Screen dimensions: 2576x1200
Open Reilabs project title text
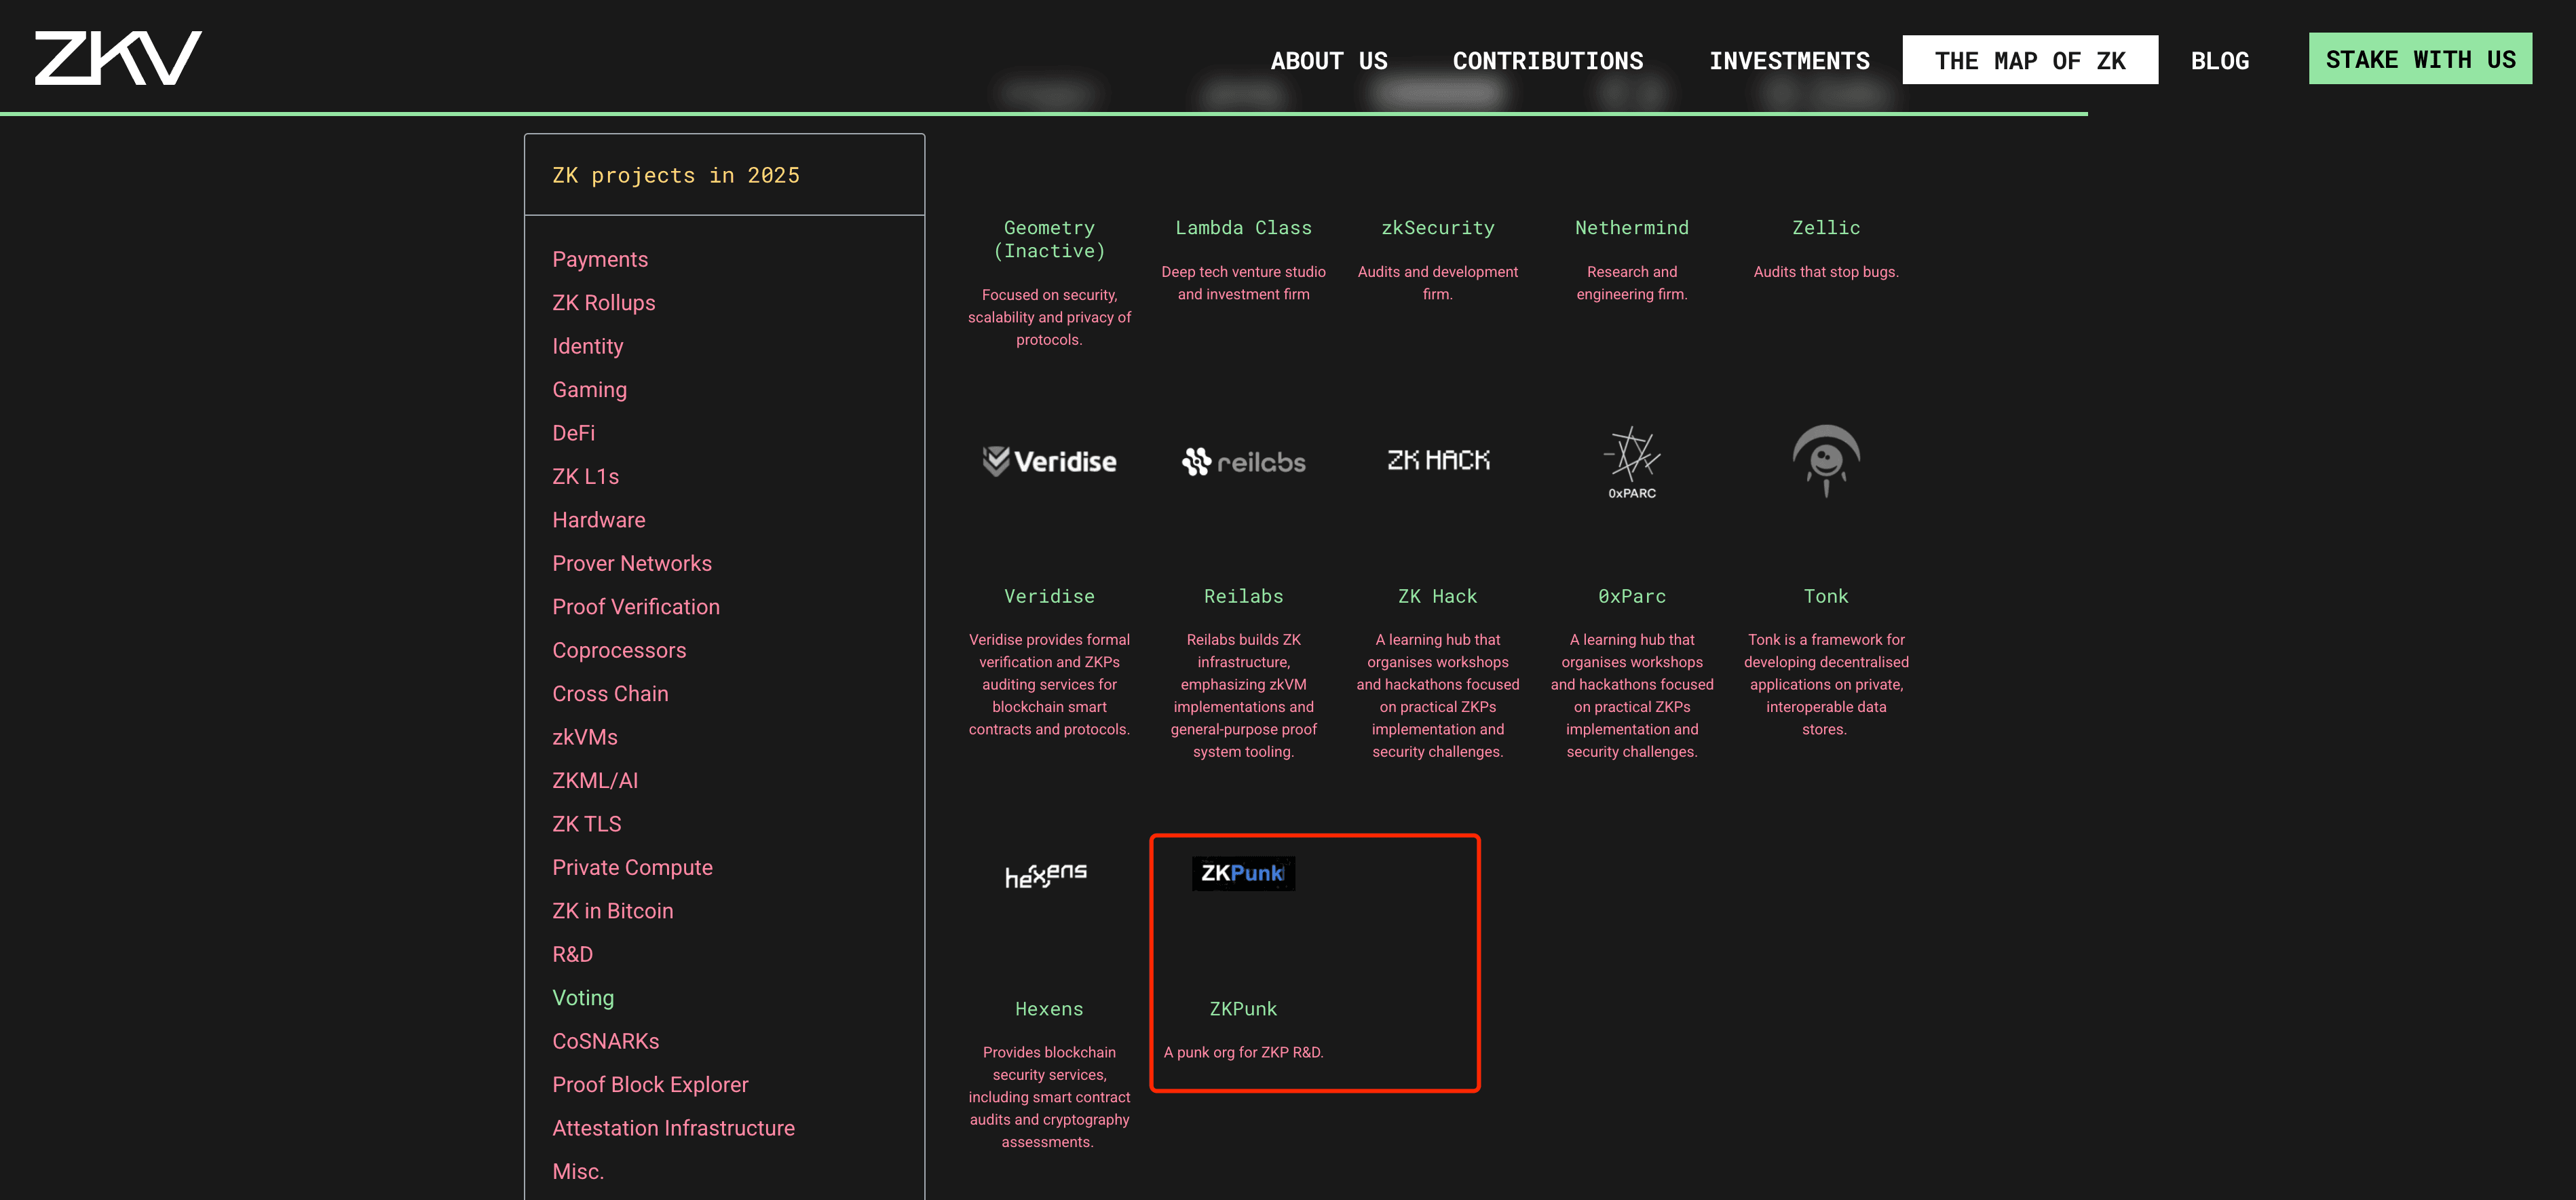click(x=1243, y=596)
